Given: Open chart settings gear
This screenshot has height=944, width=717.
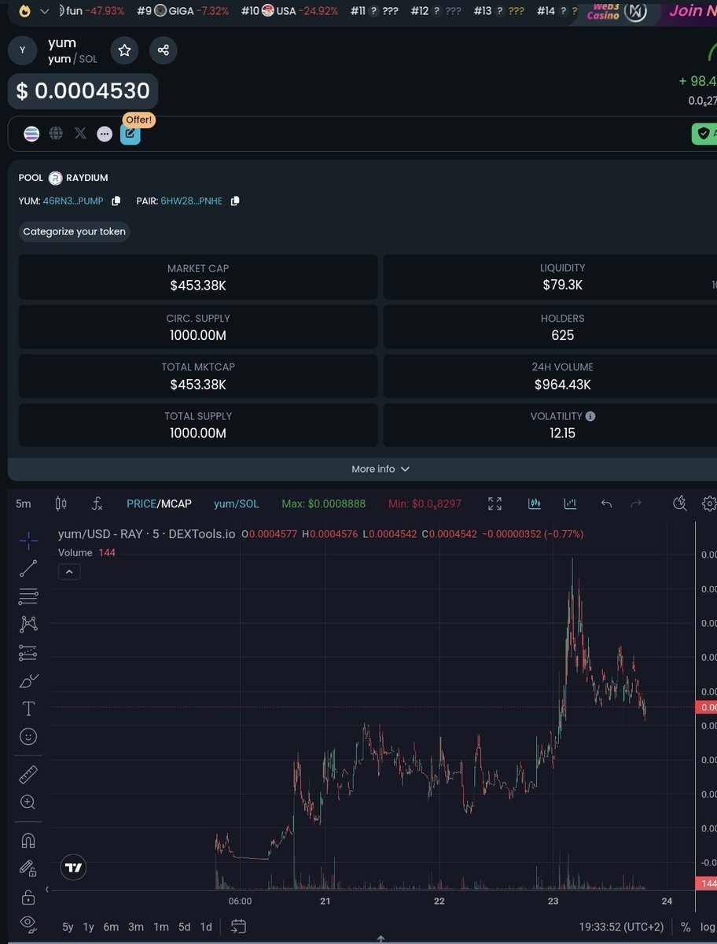Looking at the screenshot, I should coord(709,503).
